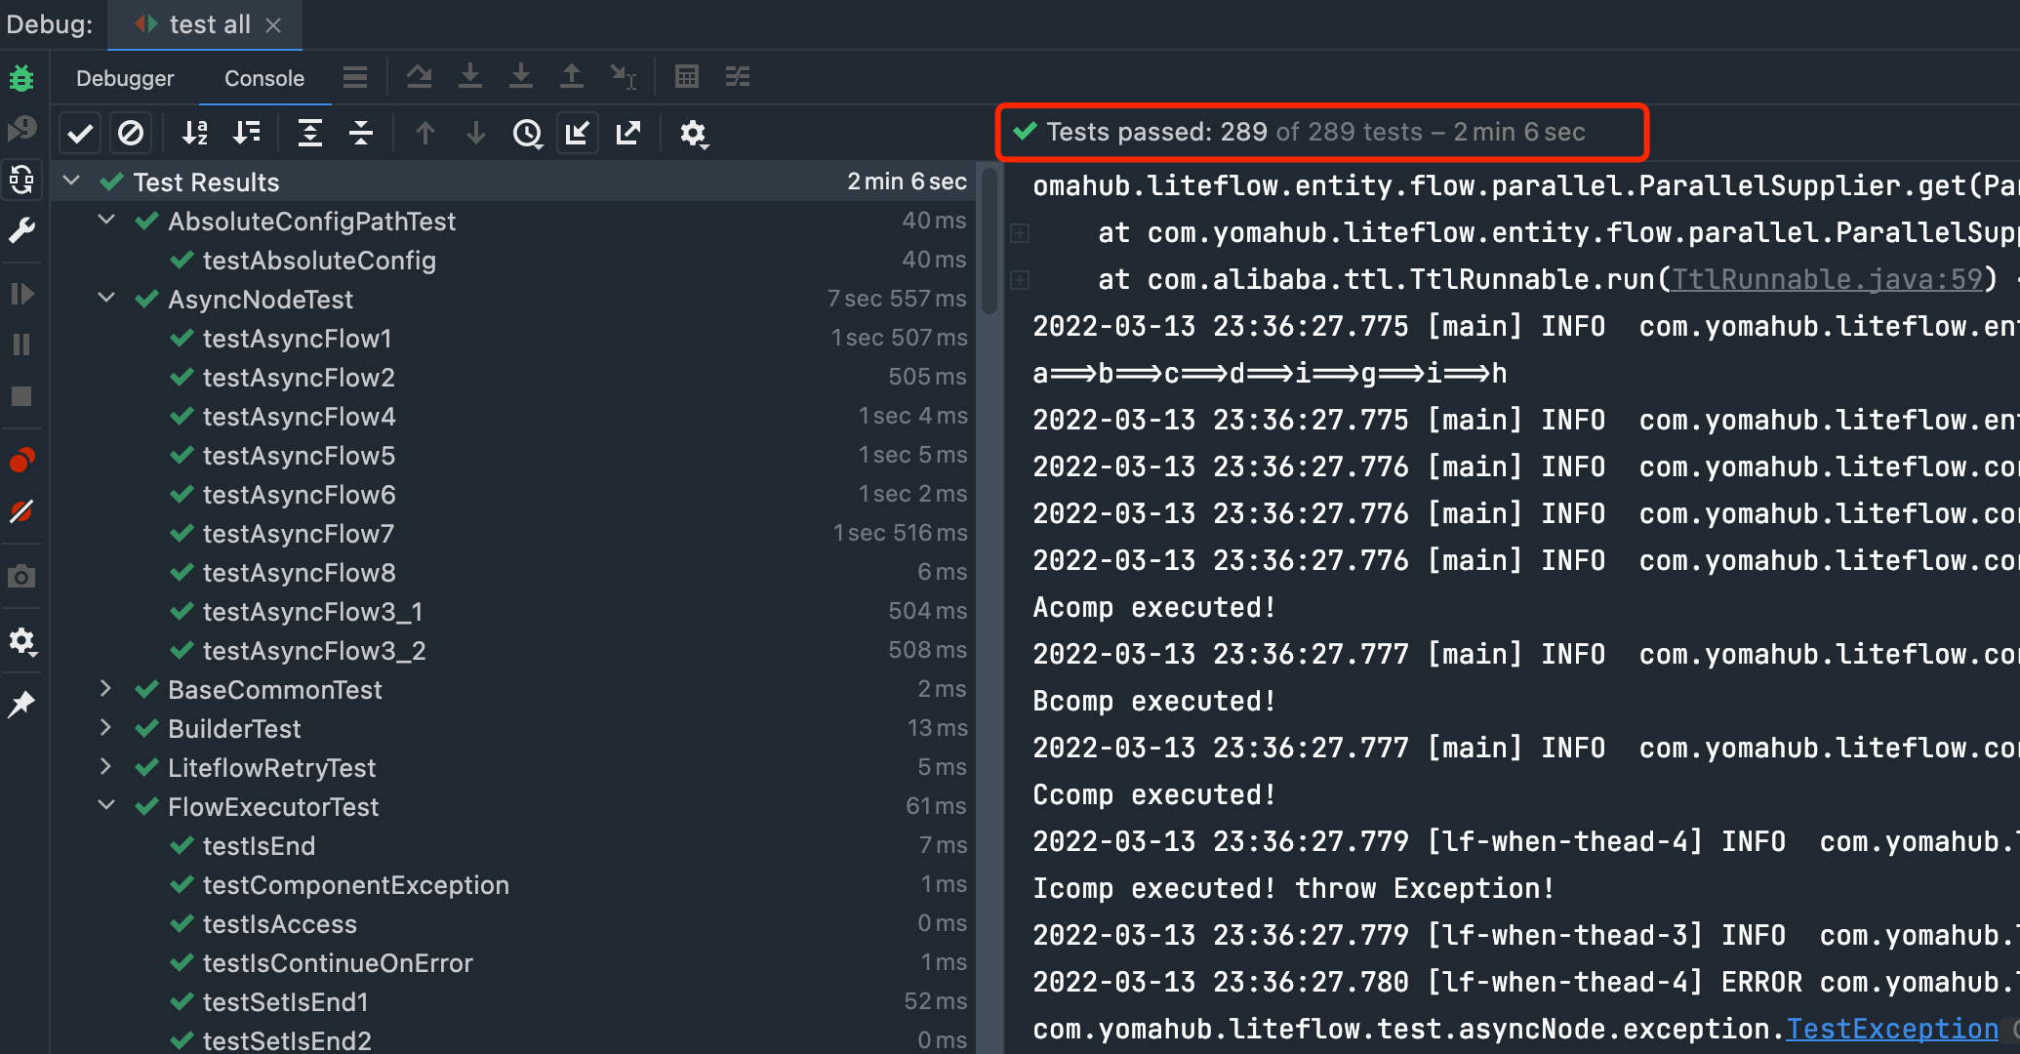
Task: Collapse the AsyncNodeTest tree node
Action: (106, 299)
